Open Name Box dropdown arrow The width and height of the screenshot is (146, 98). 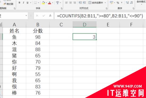click(x=26, y=16)
